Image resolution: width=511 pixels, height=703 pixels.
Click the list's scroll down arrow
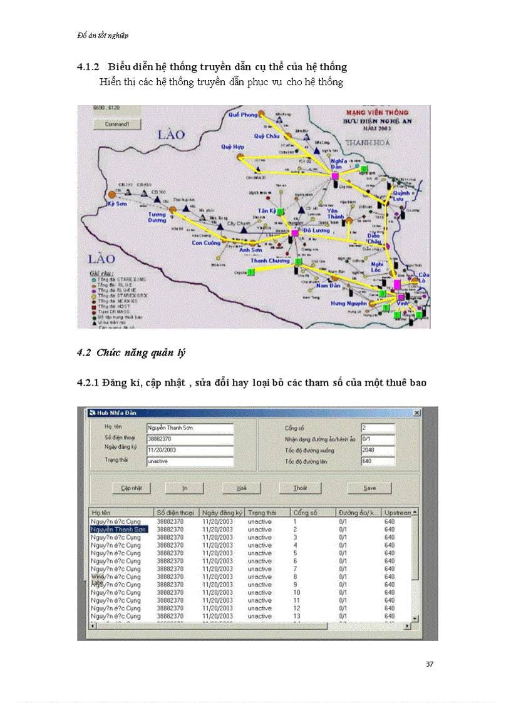pos(415,618)
